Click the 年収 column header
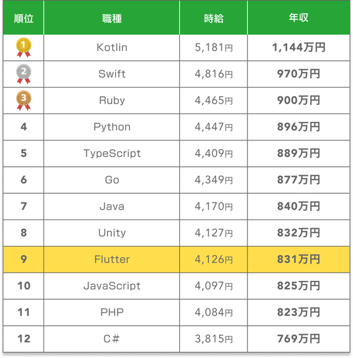 tap(298, 18)
